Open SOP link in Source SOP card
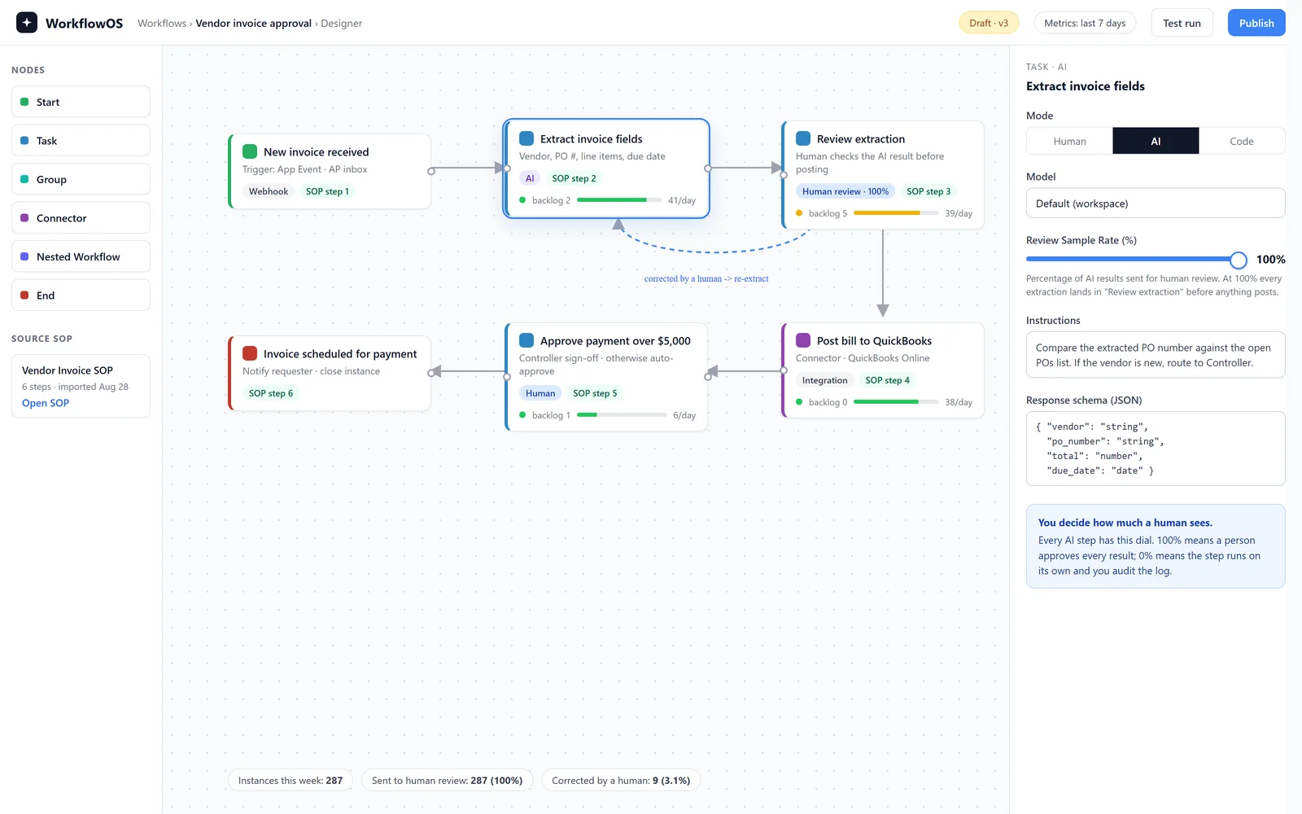Image resolution: width=1302 pixels, height=814 pixels. [x=46, y=403]
